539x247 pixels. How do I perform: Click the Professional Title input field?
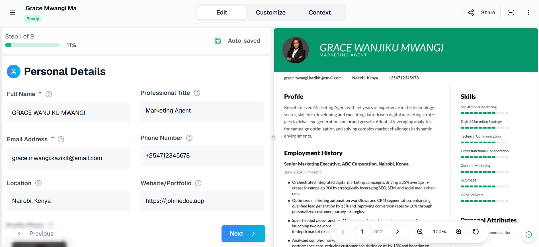tap(202, 111)
